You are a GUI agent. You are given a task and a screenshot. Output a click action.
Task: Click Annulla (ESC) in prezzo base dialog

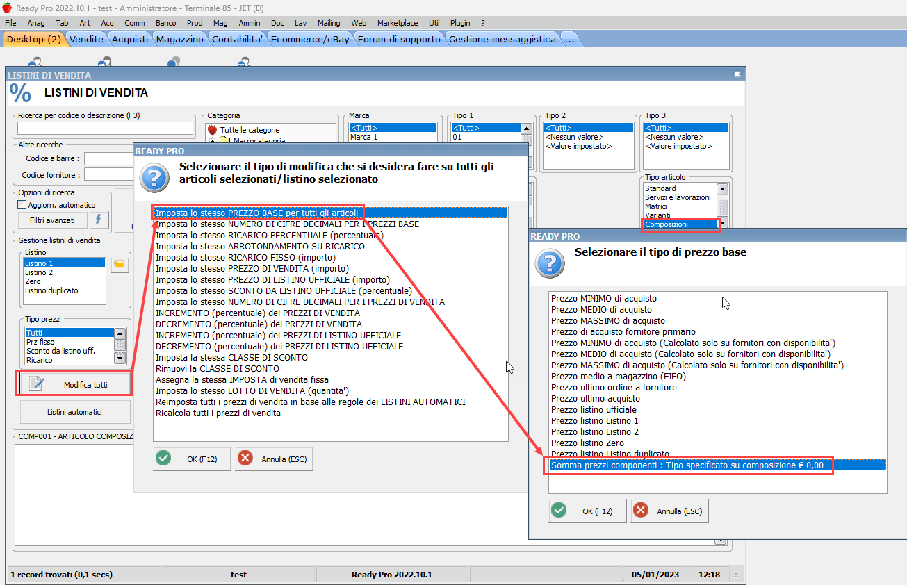[669, 511]
